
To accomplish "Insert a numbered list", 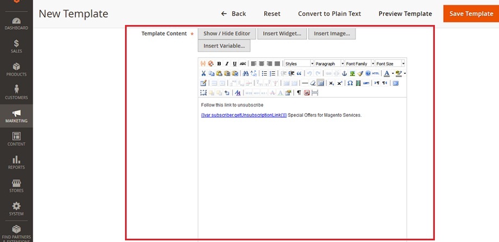I will click(x=272, y=73).
